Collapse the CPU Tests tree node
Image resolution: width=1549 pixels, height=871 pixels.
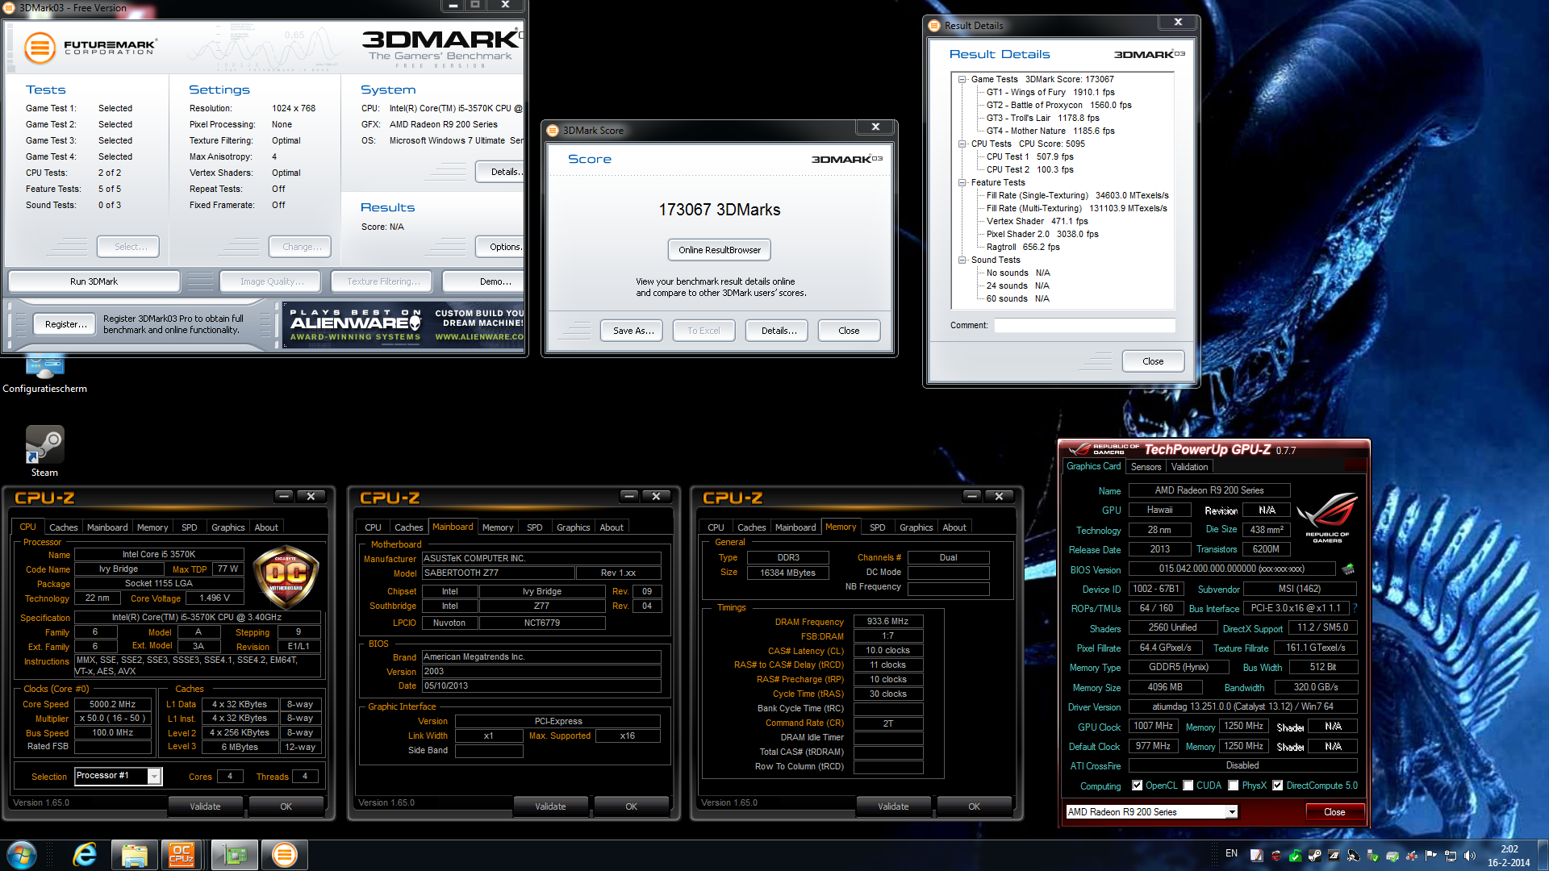(x=962, y=144)
